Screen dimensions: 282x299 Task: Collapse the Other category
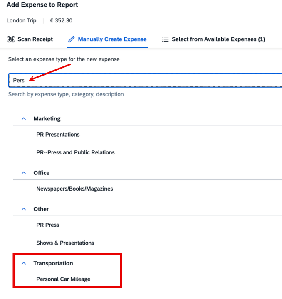click(x=24, y=209)
